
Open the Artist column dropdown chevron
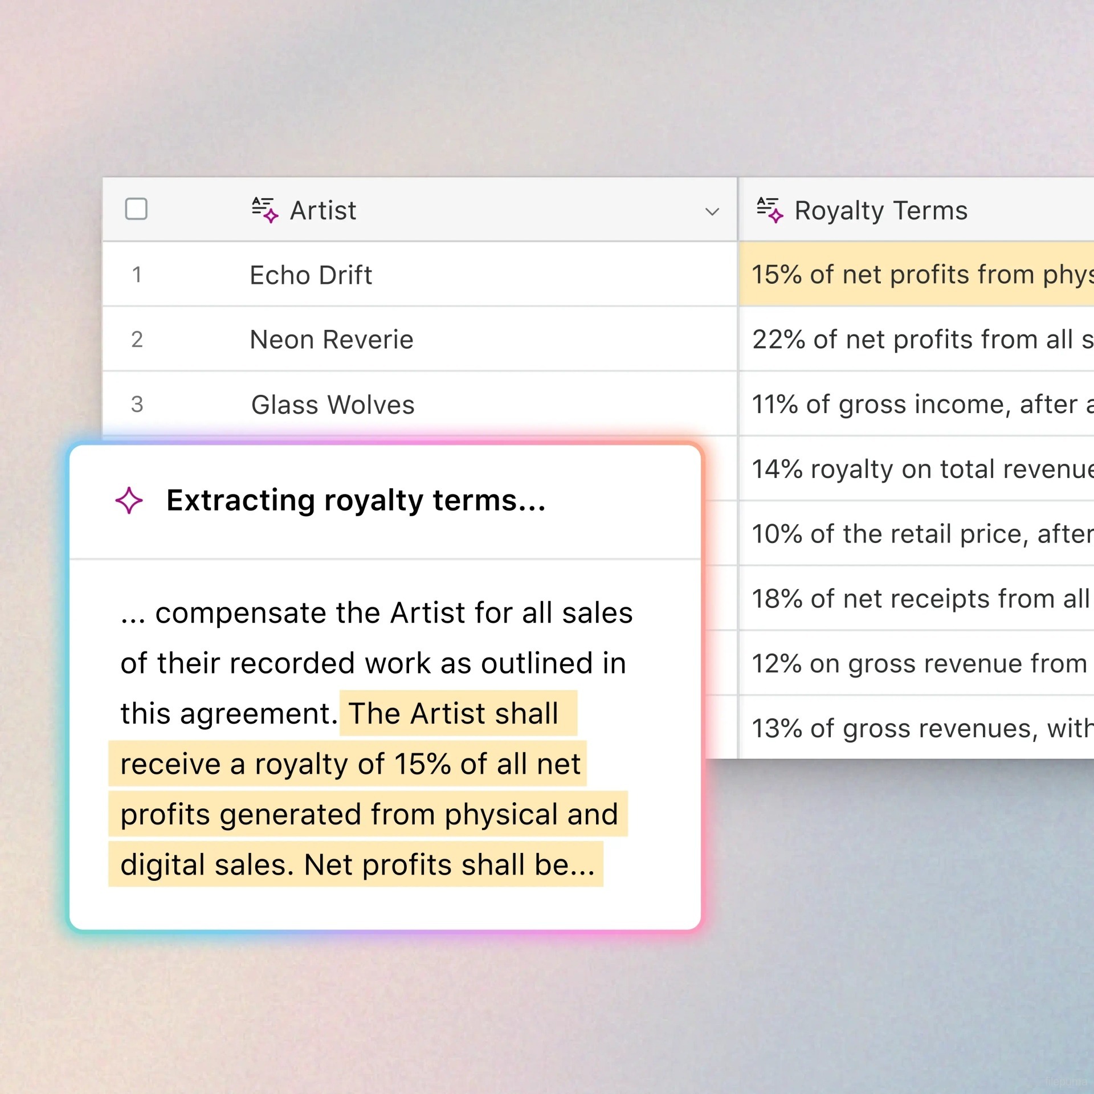712,211
